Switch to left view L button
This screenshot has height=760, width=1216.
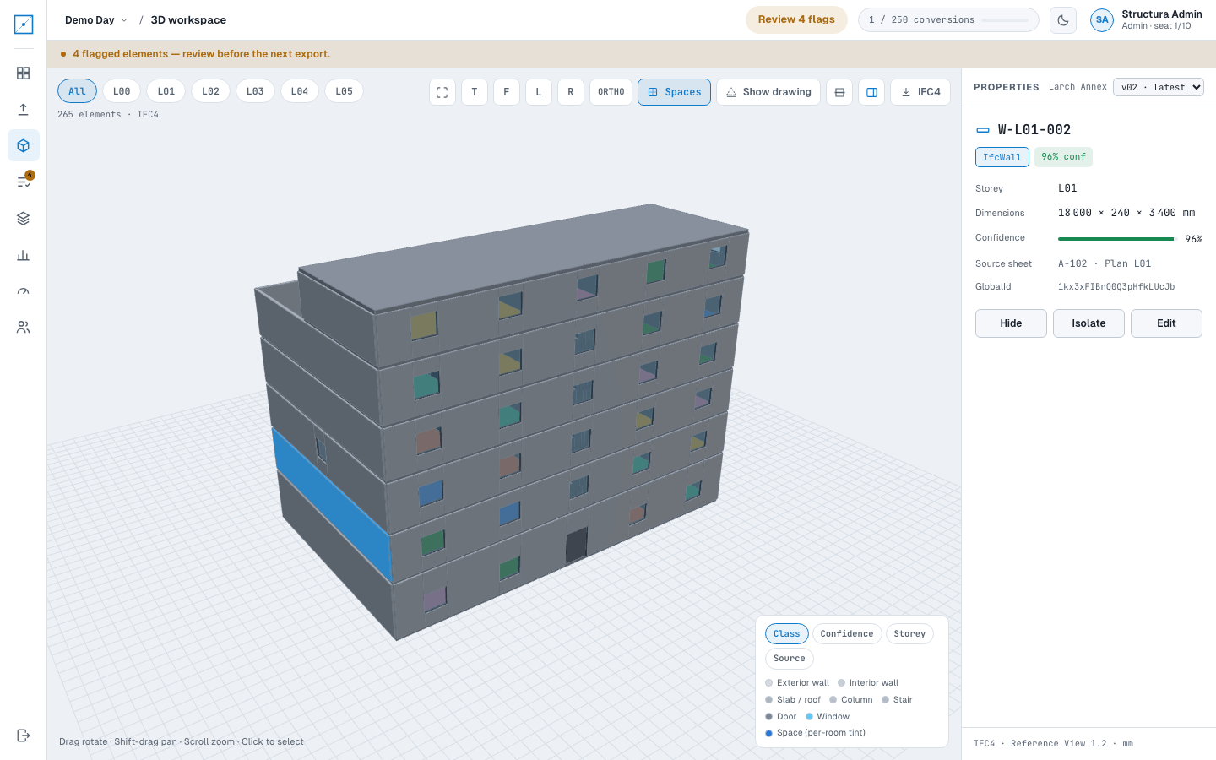(x=539, y=92)
